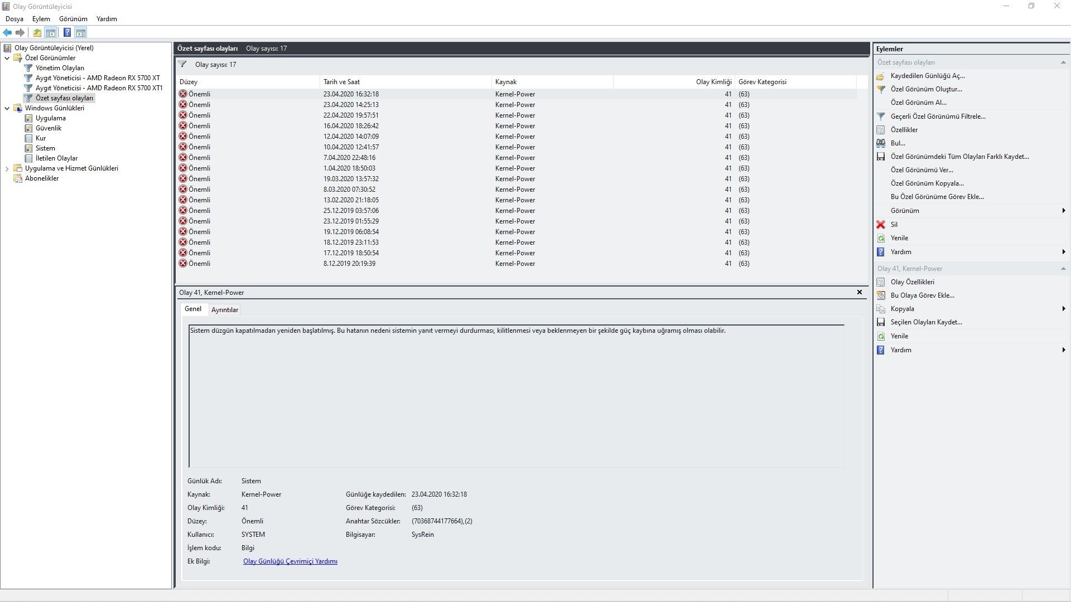Click the forward arrow toolbar icon
Screen dimensions: 1071x602
click(x=20, y=33)
